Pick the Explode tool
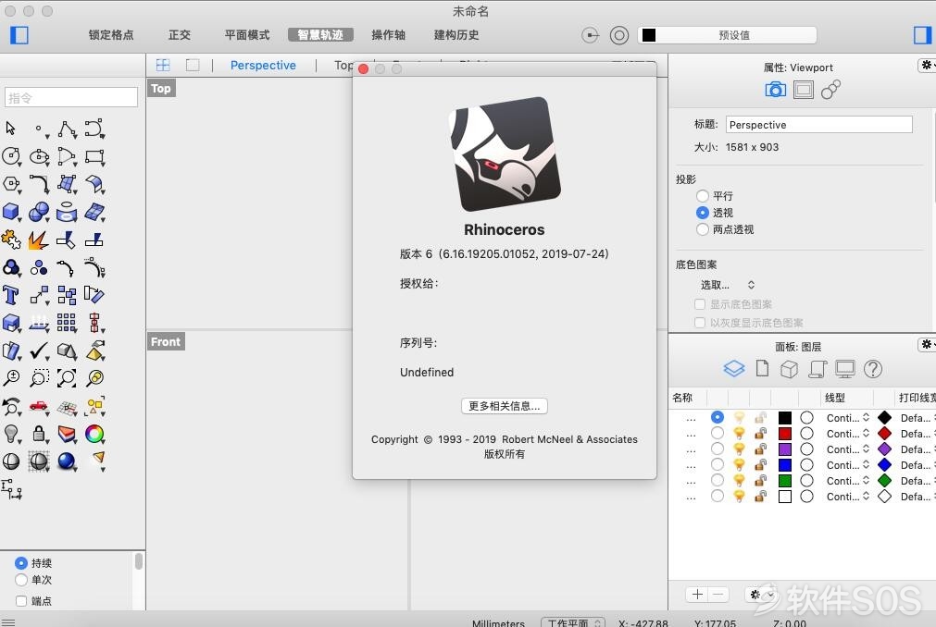 [x=38, y=240]
